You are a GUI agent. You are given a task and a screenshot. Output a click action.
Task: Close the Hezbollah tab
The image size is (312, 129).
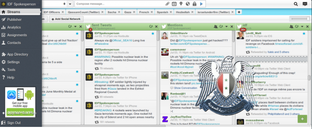(x=193, y=12)
